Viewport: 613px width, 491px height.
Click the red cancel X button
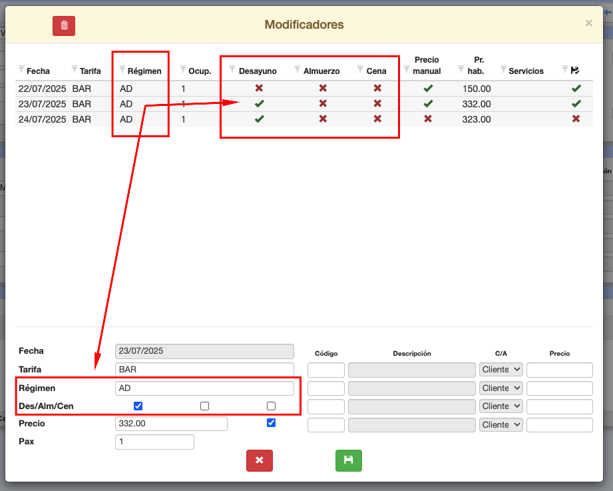point(260,460)
